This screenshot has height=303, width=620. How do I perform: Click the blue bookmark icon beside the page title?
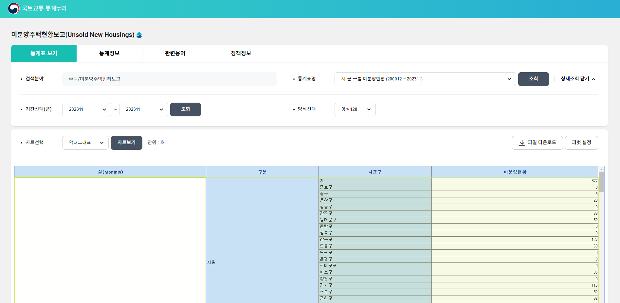click(x=139, y=35)
